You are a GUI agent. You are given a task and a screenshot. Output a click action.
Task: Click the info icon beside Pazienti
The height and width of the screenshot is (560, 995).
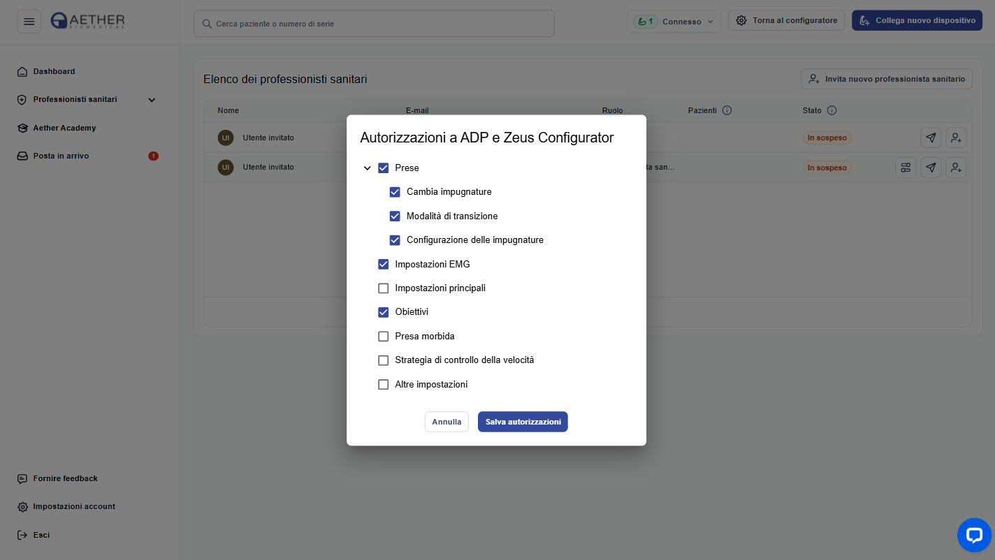click(x=727, y=110)
